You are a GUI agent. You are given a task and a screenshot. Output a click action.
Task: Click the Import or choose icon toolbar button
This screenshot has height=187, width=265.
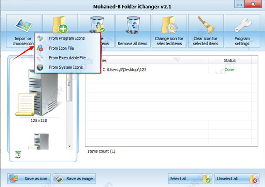pos(24,30)
